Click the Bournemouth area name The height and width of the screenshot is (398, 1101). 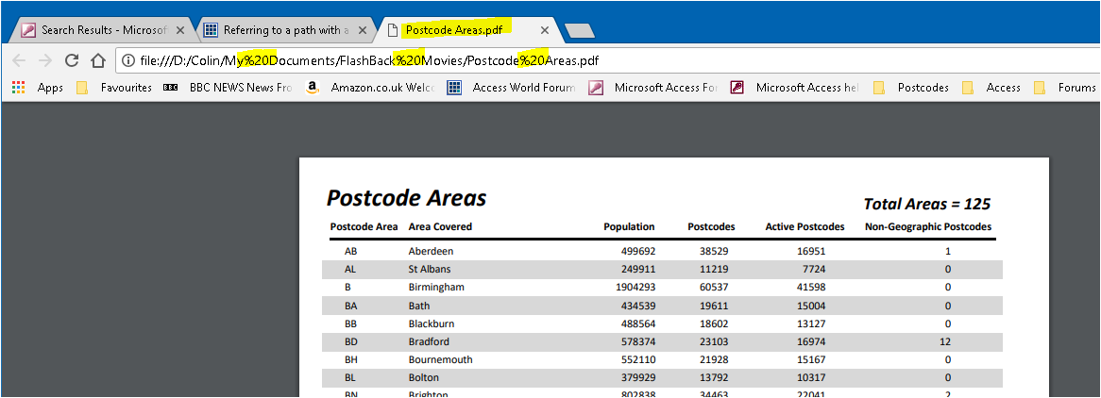point(440,360)
